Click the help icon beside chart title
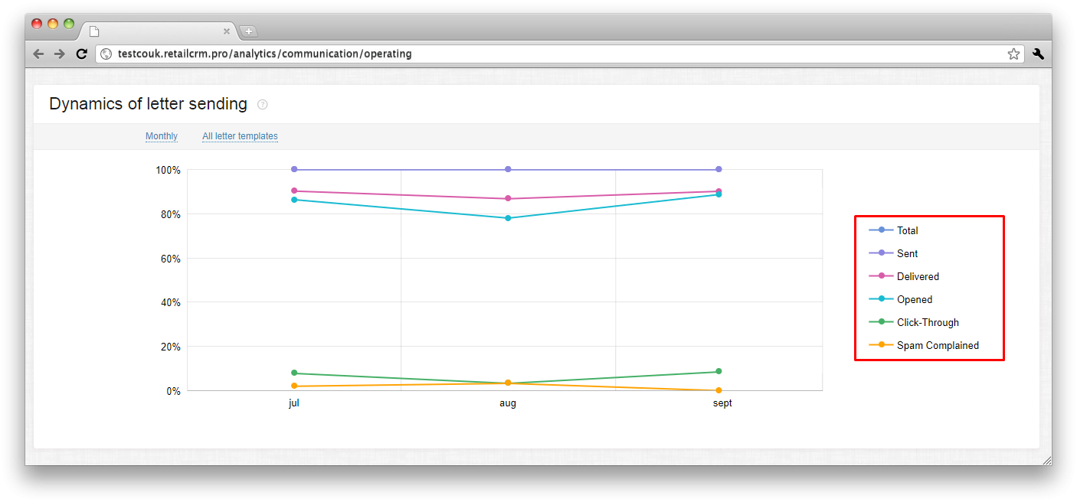Screen dimensions: 1077x502 pyautogui.click(x=263, y=104)
